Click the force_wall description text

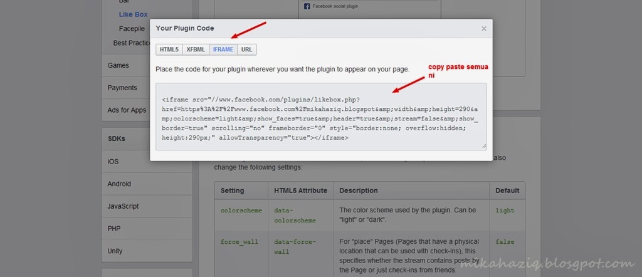pyautogui.click(x=409, y=256)
